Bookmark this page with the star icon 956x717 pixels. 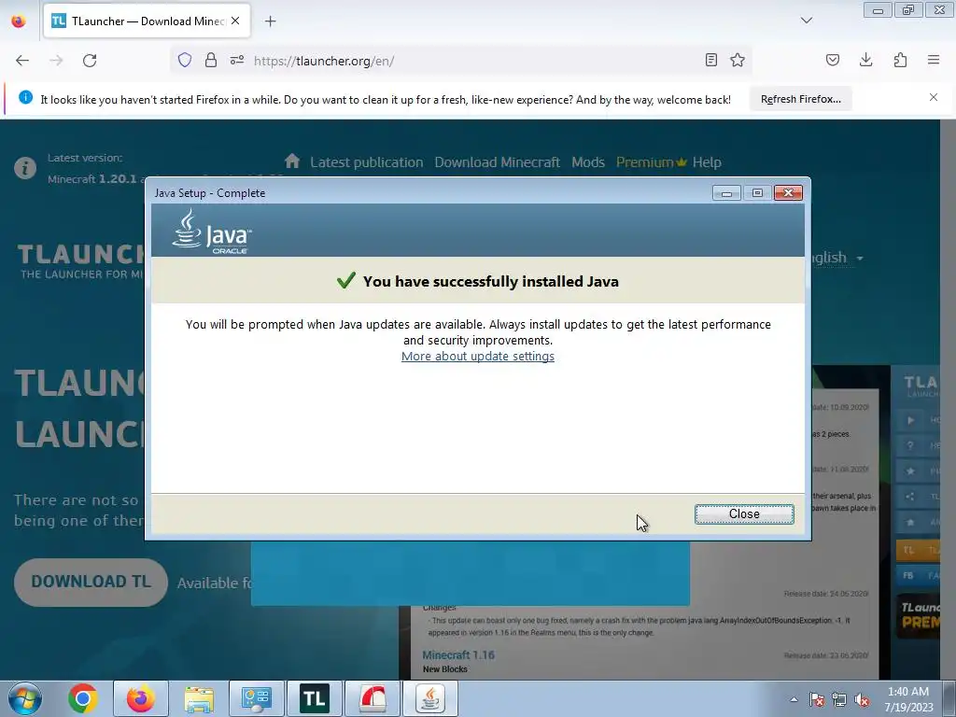click(x=738, y=61)
